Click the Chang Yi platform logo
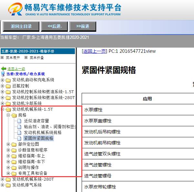Screen dimensions: 194x192 pos(15,9)
